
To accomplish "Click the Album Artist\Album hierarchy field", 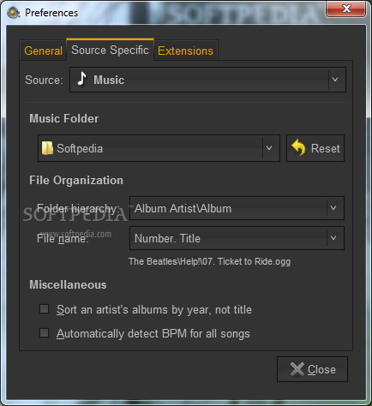I will pyautogui.click(x=237, y=208).
